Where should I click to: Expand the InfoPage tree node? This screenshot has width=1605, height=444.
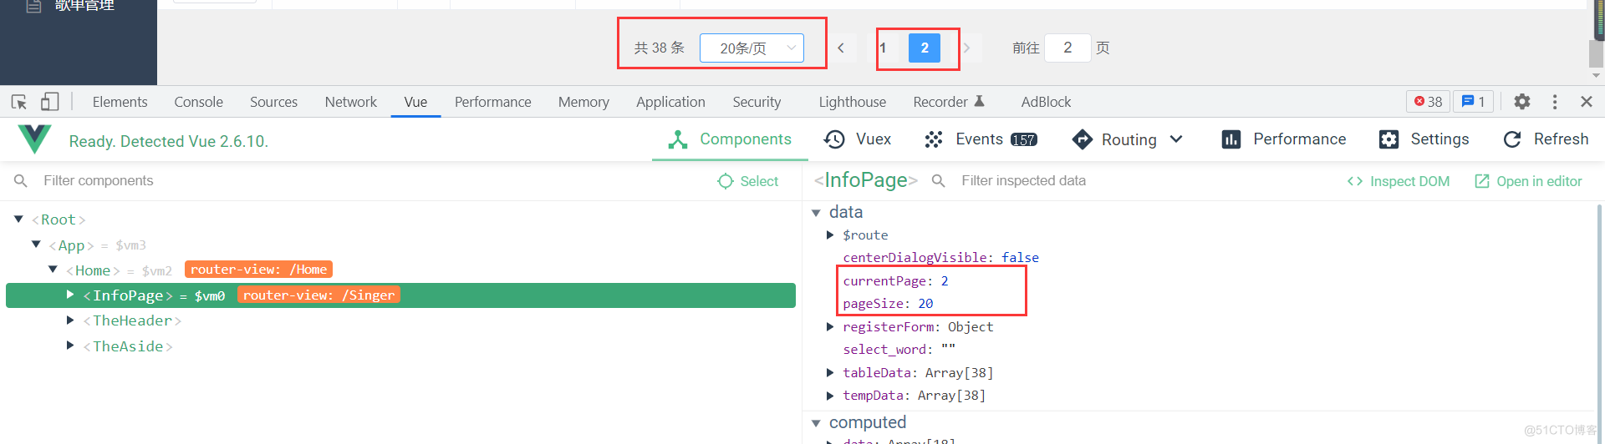70,295
